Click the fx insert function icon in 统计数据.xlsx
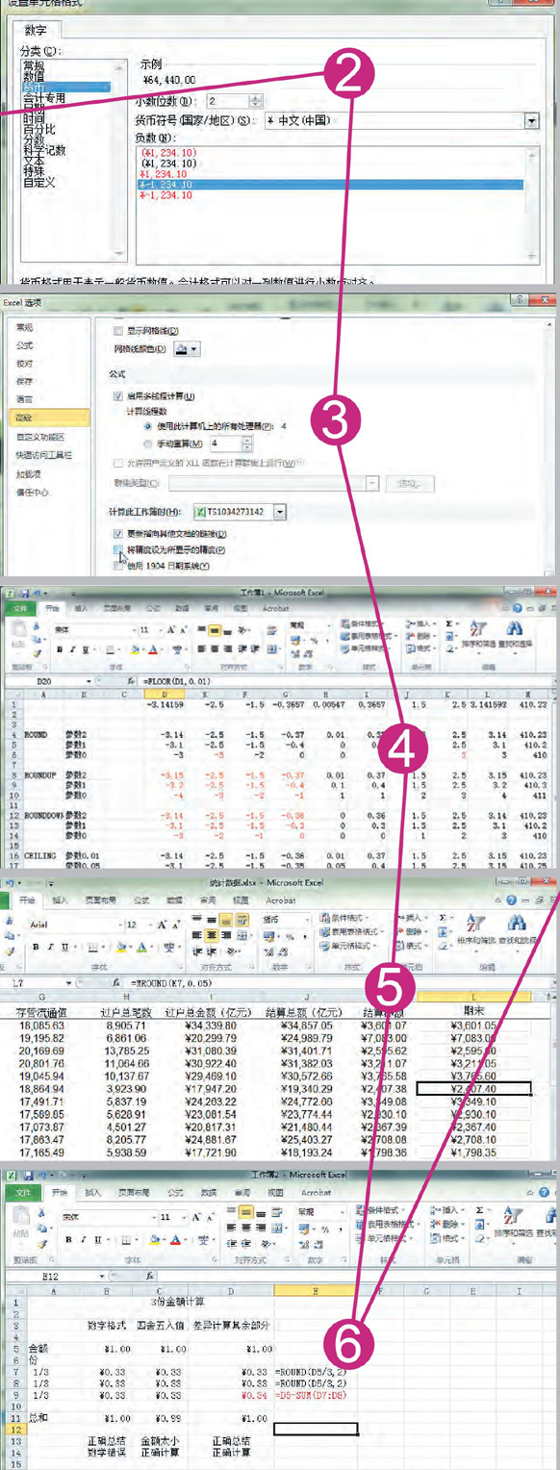This screenshot has height=1470, width=560. tap(115, 983)
